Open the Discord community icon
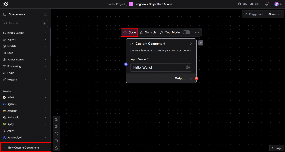 (252, 4)
